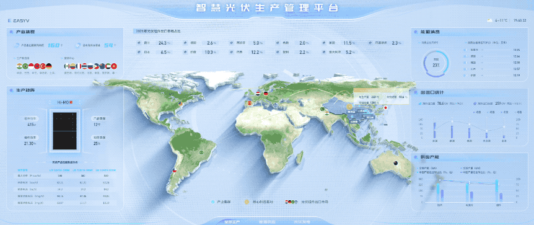Click the Japan flag marker on map
Image resolution: width=534 pixels, height=225 pixels.
(386, 108)
